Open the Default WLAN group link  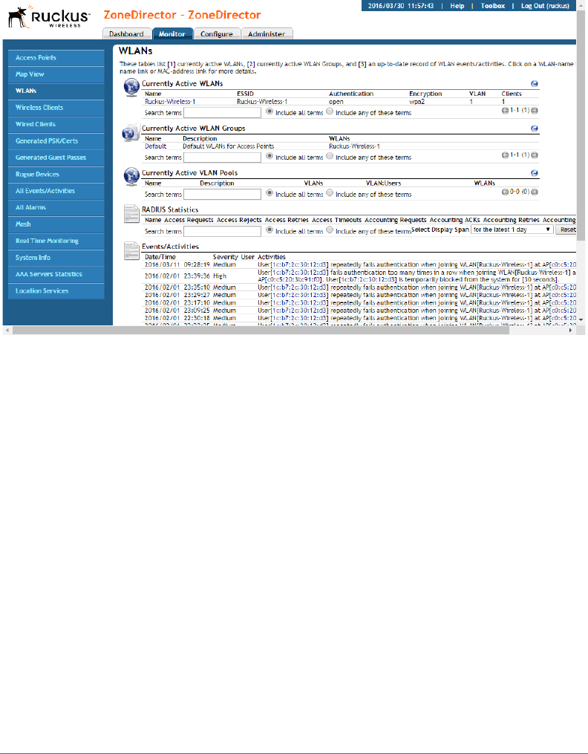[156, 146]
